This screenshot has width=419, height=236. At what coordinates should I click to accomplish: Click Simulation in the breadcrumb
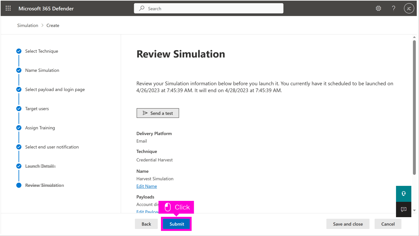(x=27, y=26)
